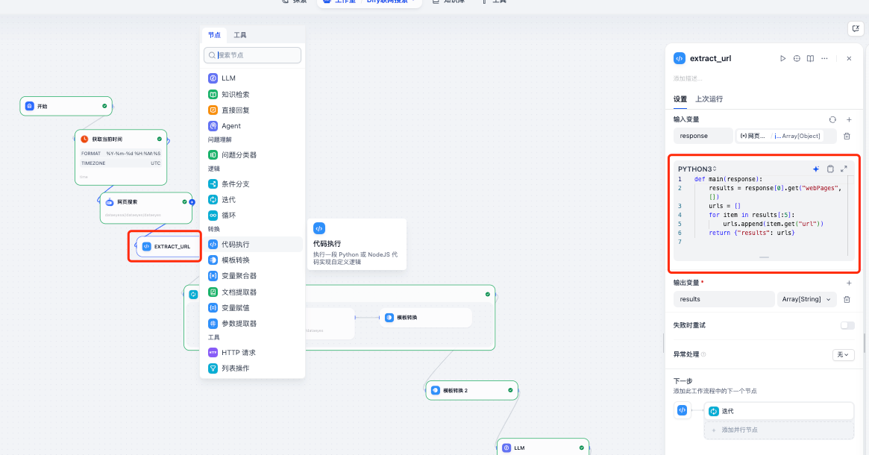Open the PYTHON3 language selector
869x455 pixels.
click(x=697, y=169)
